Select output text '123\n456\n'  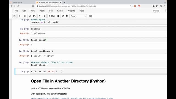point(39,33)
